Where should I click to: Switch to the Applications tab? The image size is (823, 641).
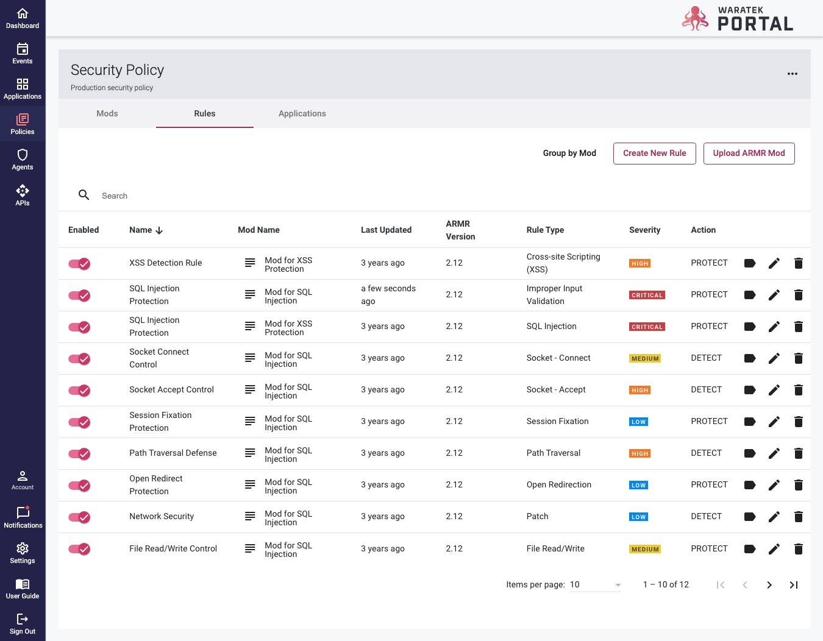(x=302, y=114)
